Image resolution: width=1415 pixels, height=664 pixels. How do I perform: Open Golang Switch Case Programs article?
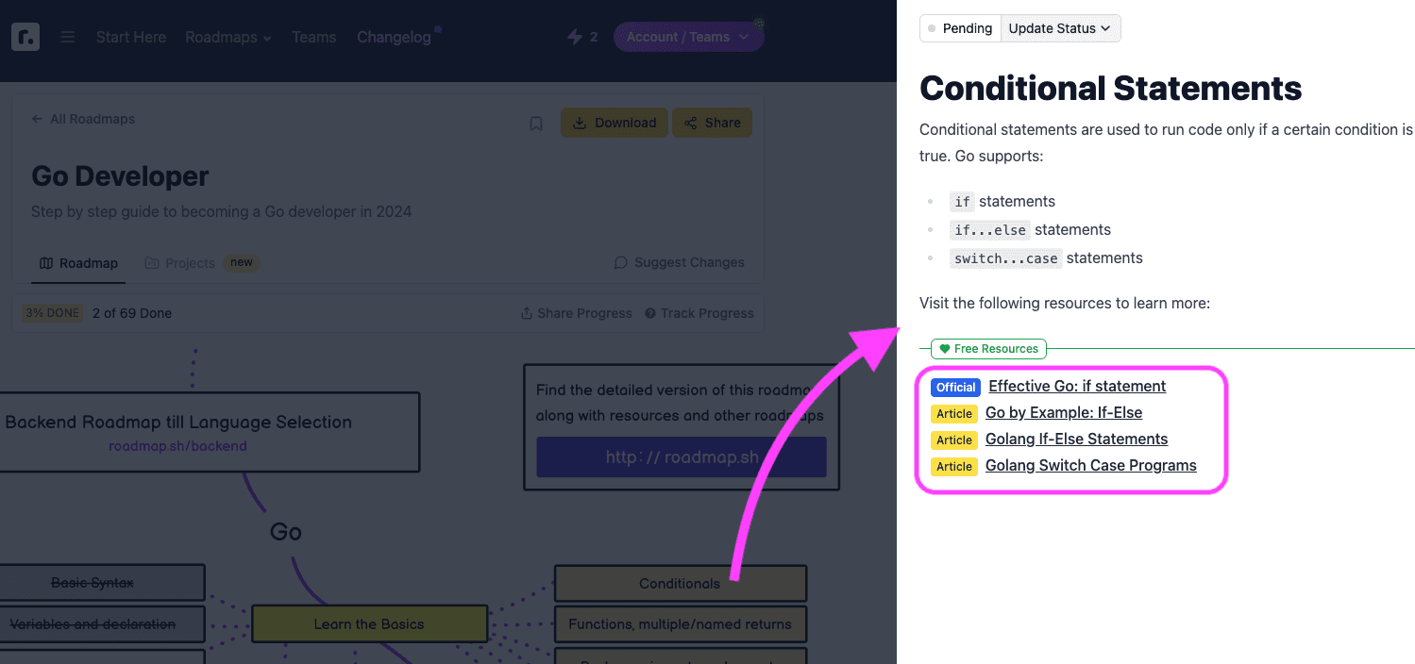tap(1090, 466)
